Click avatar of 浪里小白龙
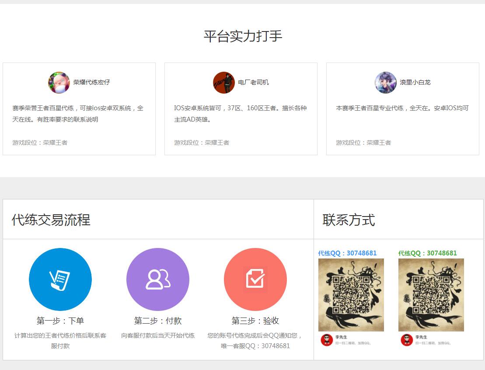485x370 pixels. pyautogui.click(x=386, y=83)
